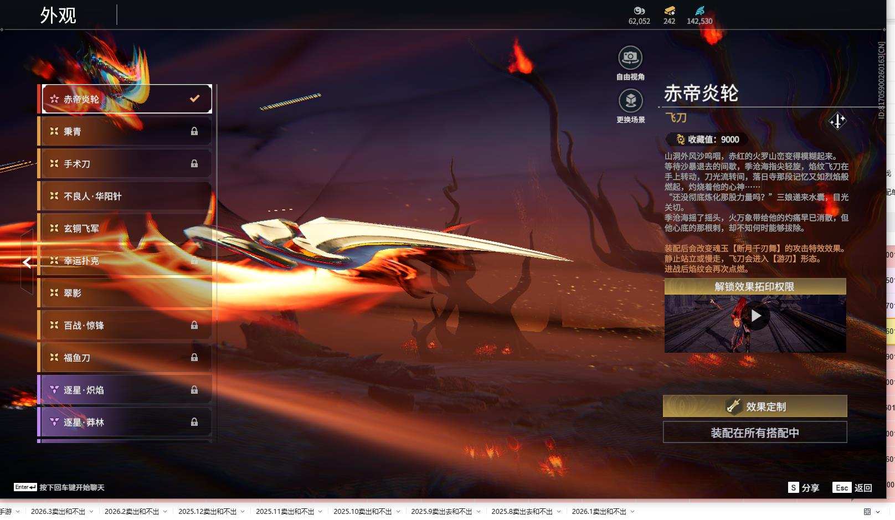Expand dropdown arrow of 2025.12卖出和不出 tab
The width and height of the screenshot is (895, 520).
243,512
